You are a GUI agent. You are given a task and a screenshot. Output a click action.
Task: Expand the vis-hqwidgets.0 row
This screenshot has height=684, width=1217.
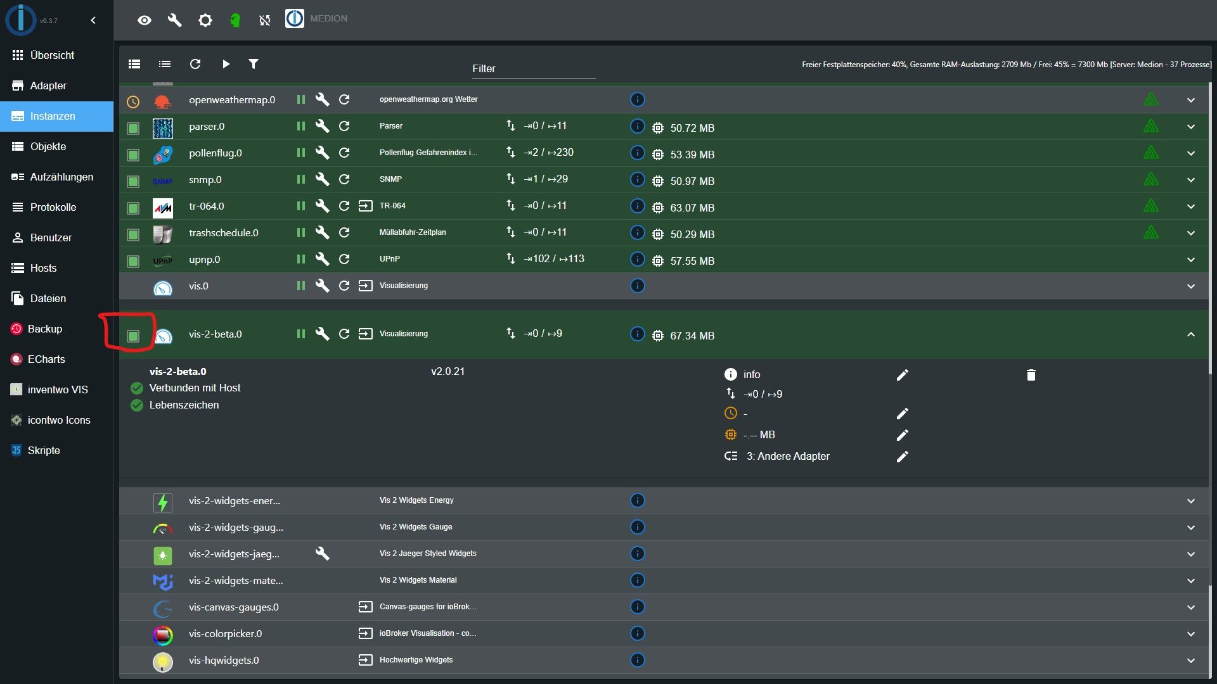tap(1191, 661)
